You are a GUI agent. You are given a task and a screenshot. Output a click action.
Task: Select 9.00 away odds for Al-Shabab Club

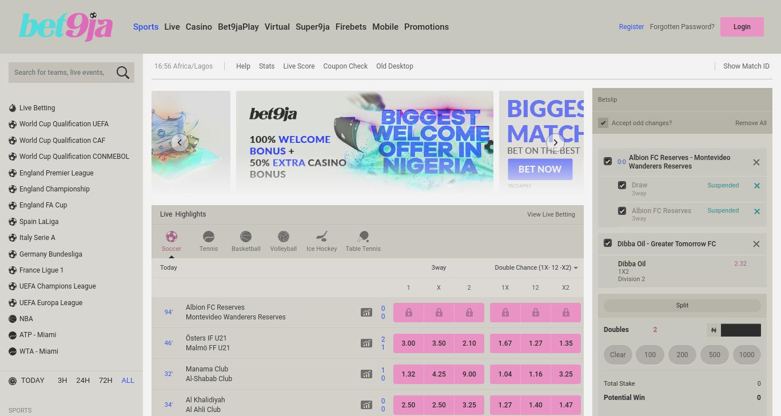[469, 374]
